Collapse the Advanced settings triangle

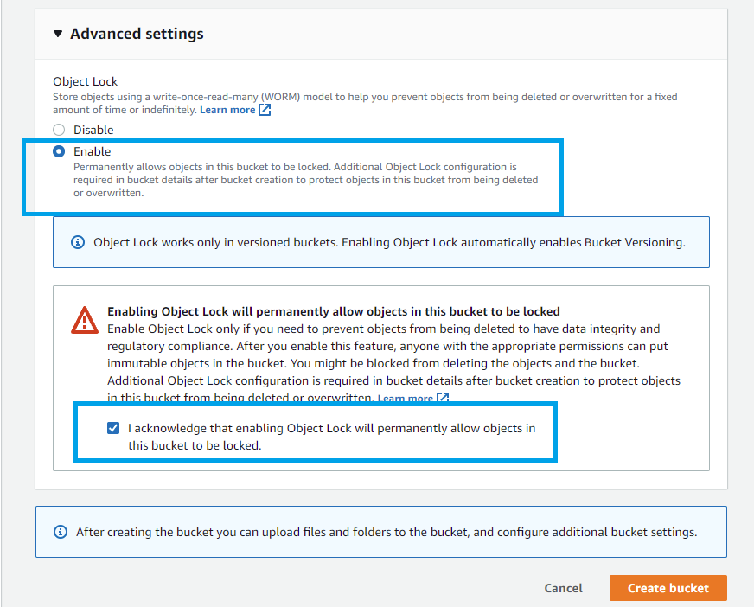click(58, 35)
